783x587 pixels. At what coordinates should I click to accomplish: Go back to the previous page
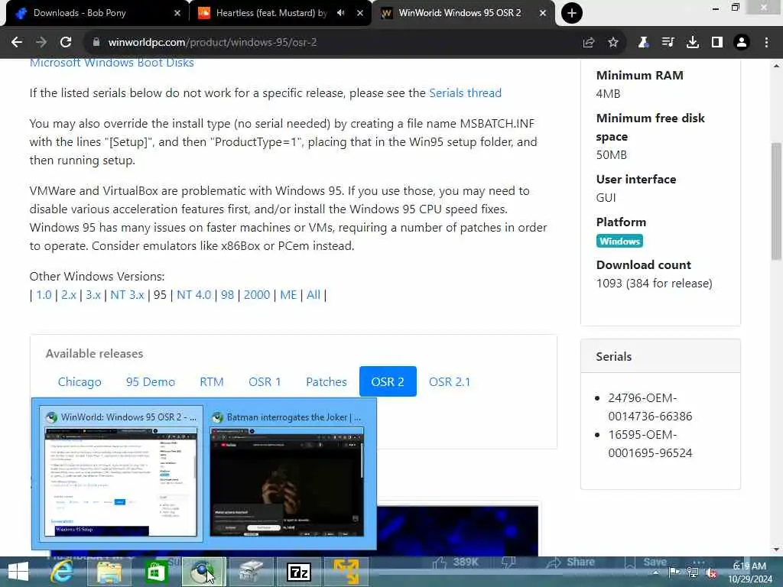[17, 43]
